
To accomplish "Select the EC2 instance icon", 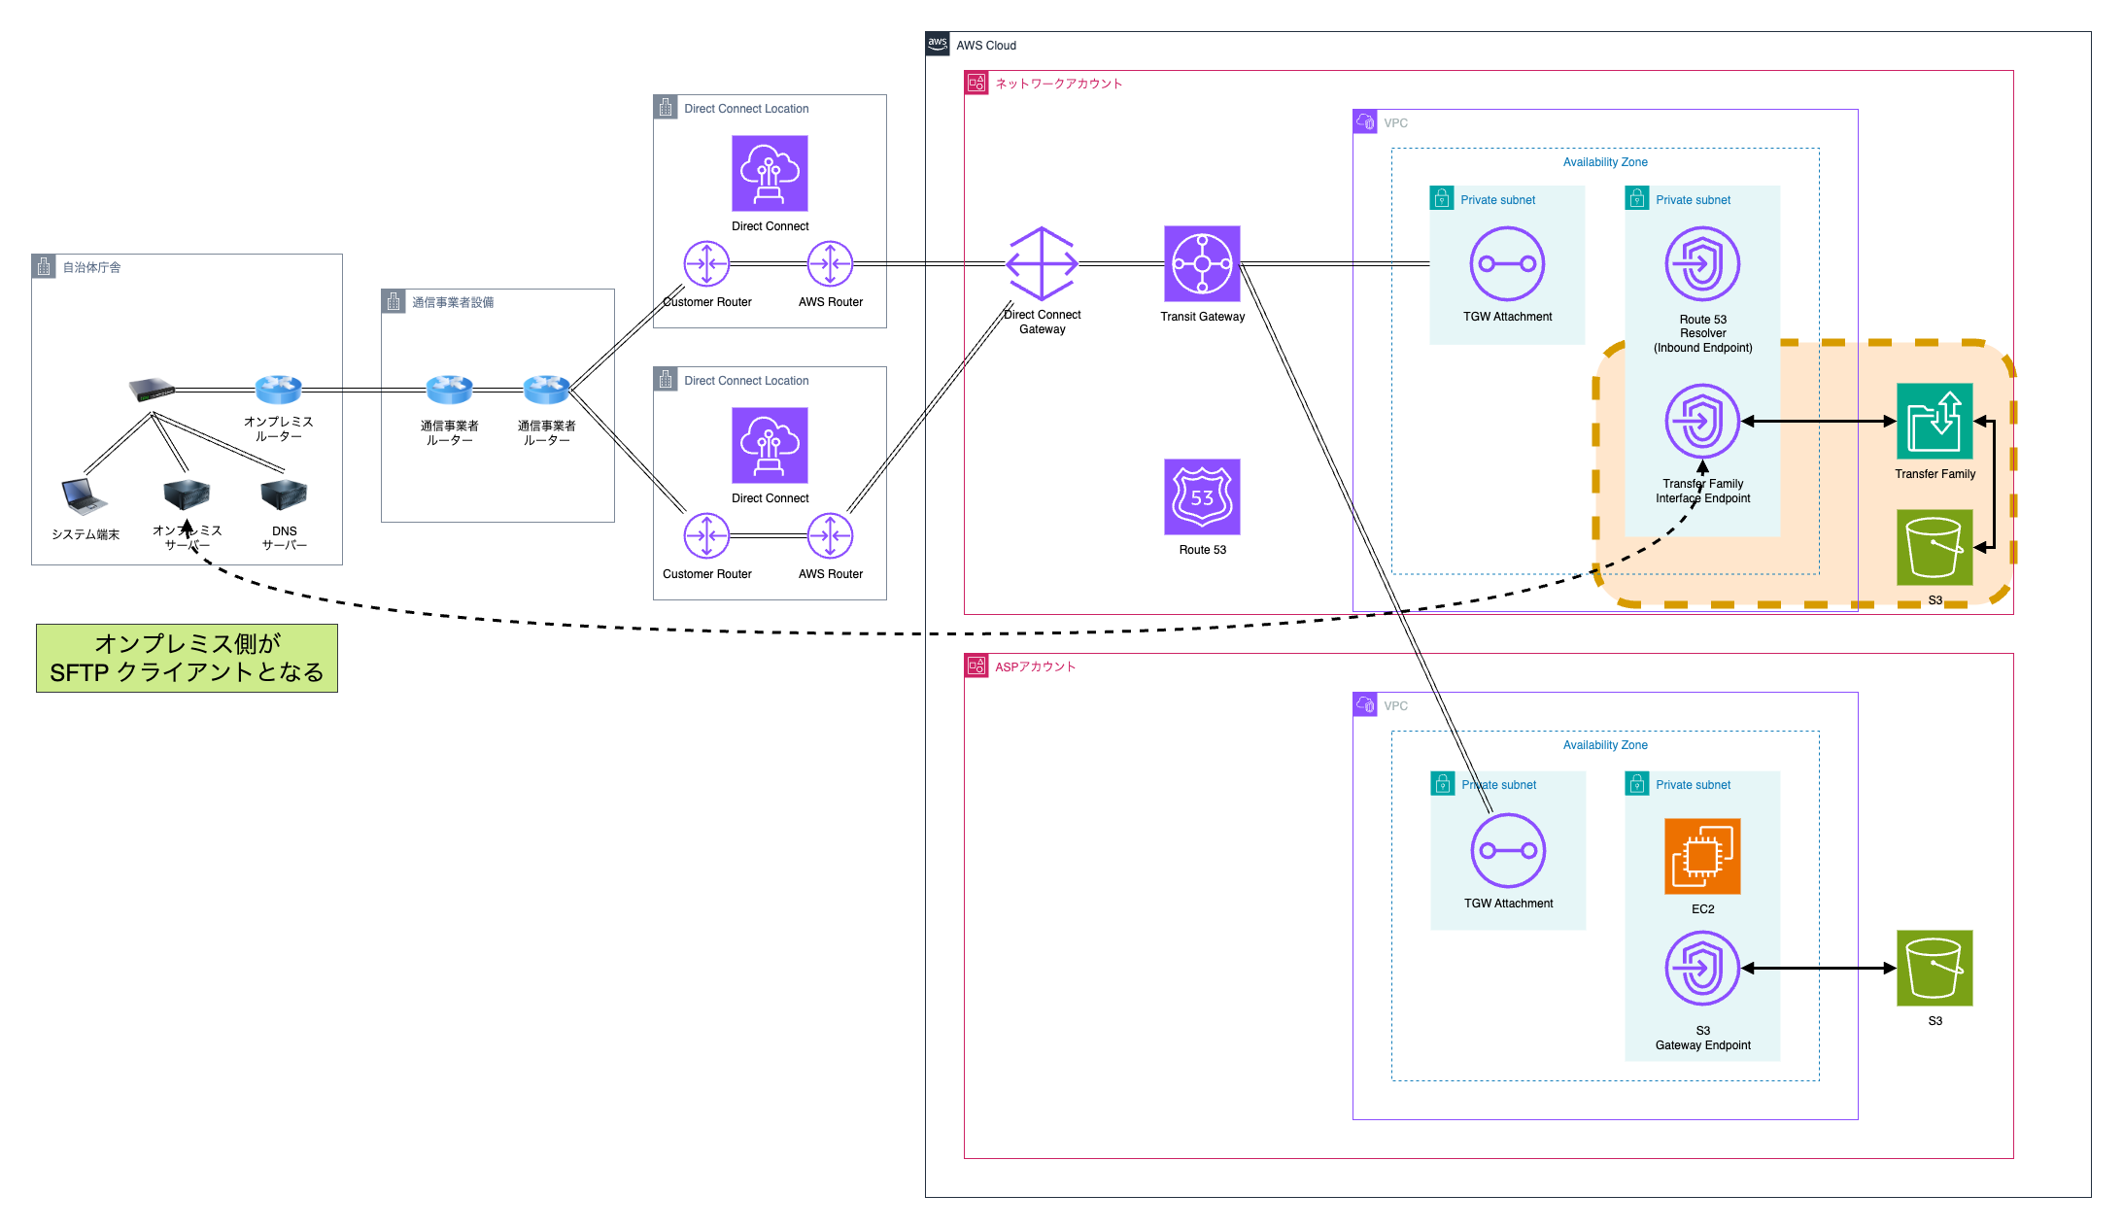I will pos(1702,856).
